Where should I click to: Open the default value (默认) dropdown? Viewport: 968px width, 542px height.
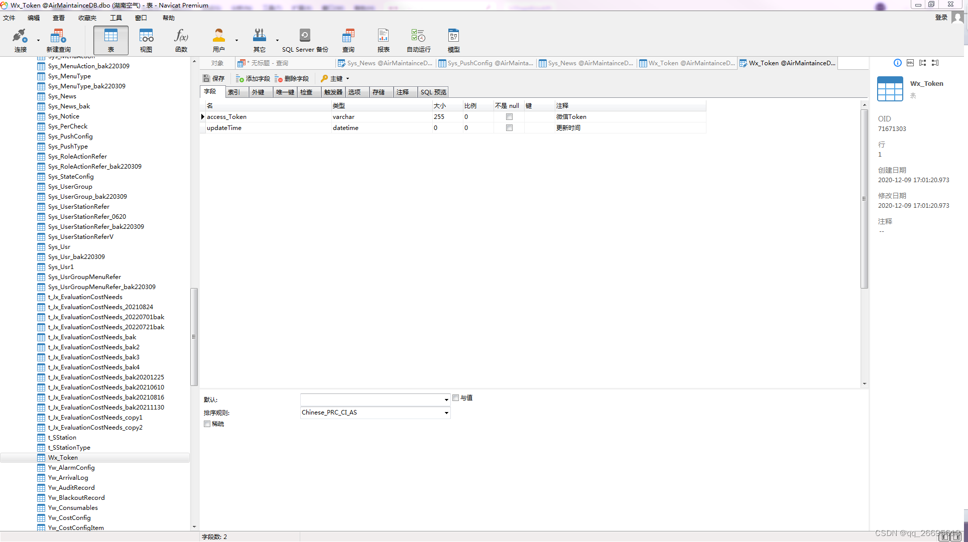(446, 400)
